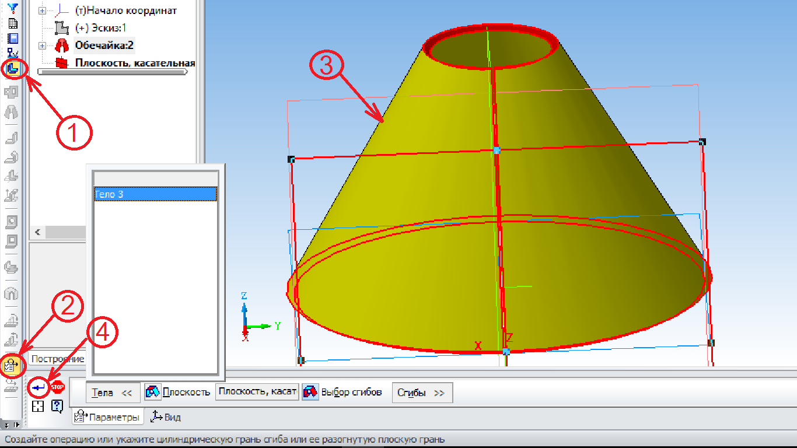797x448 pixels.
Task: Open the Построение tab under the tree
Action: [x=58, y=359]
